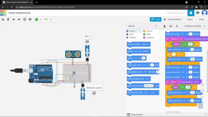Open the notes annotation tool
This screenshot has width=208, height=117.
pos(25,19)
